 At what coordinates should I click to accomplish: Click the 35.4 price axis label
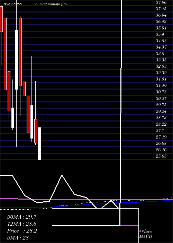(x=160, y=34)
